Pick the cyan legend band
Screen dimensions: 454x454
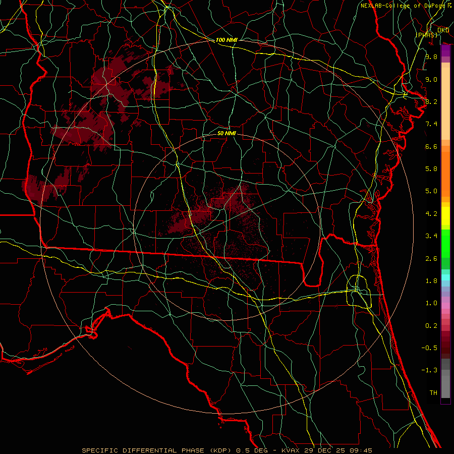click(x=445, y=277)
